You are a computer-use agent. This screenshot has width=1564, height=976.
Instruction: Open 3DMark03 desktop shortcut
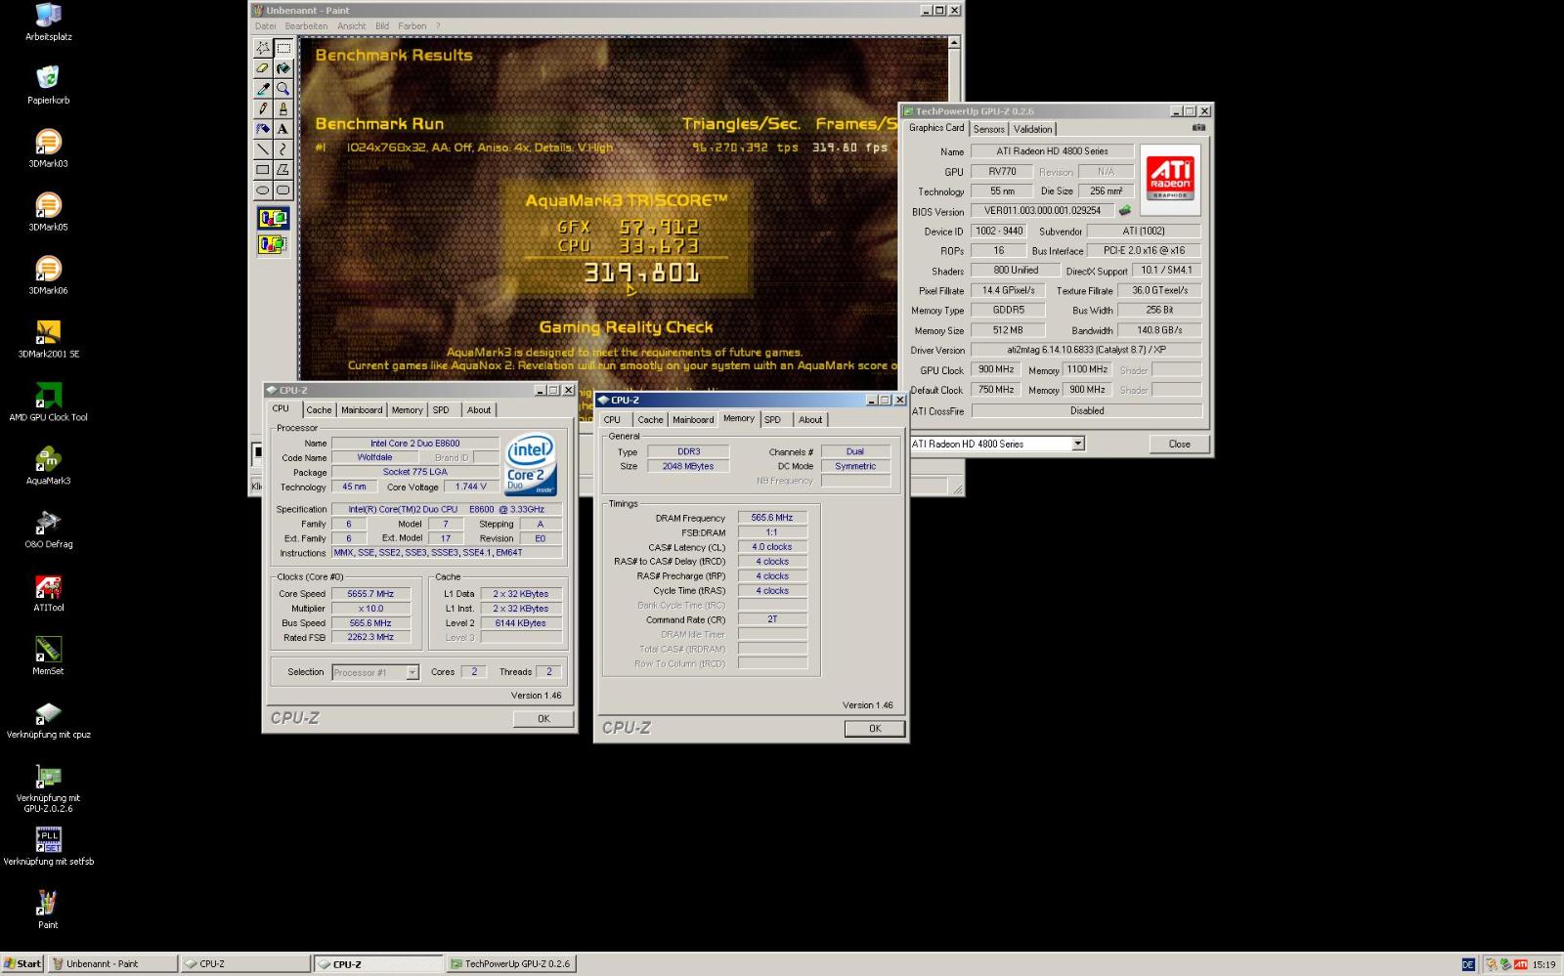(48, 149)
